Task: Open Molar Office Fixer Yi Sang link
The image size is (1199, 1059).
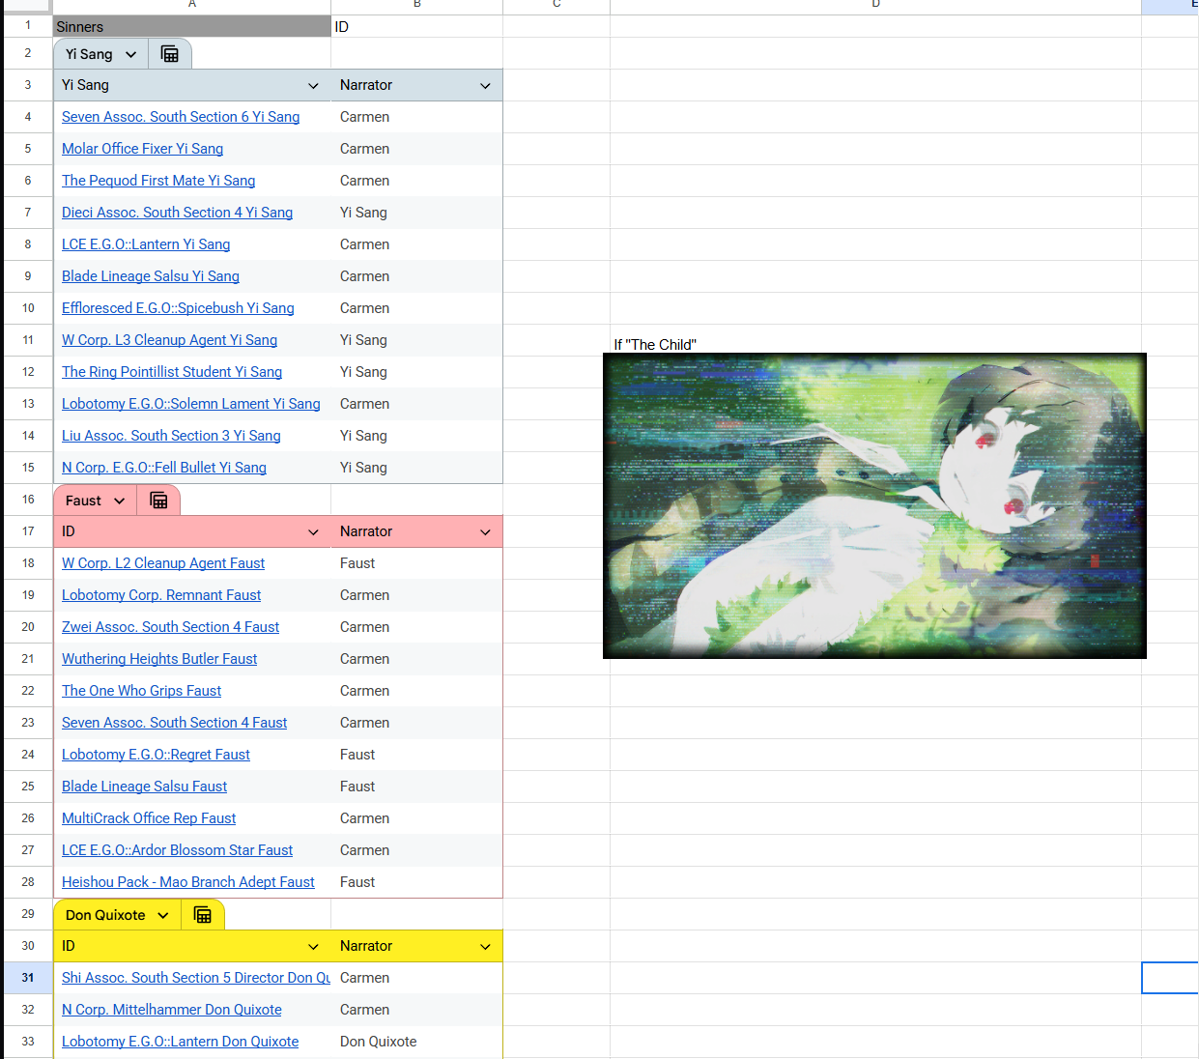Action: (x=142, y=149)
